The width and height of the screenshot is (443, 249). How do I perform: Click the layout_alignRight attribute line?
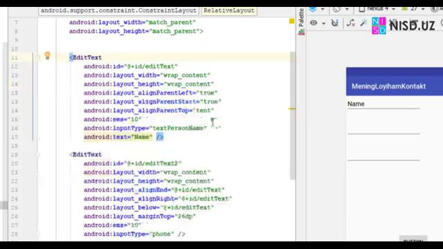pos(158,199)
